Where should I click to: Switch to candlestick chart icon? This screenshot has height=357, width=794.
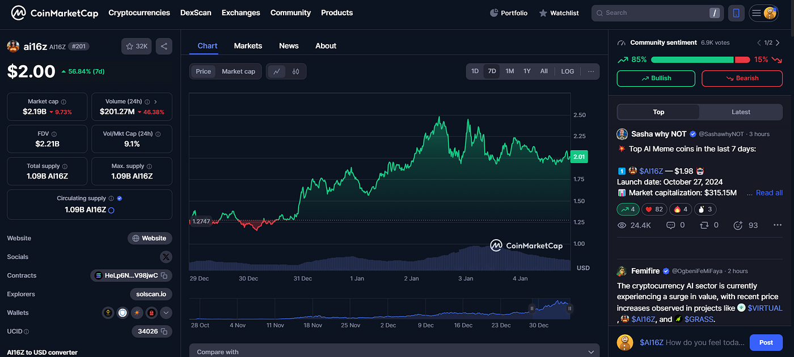point(295,71)
